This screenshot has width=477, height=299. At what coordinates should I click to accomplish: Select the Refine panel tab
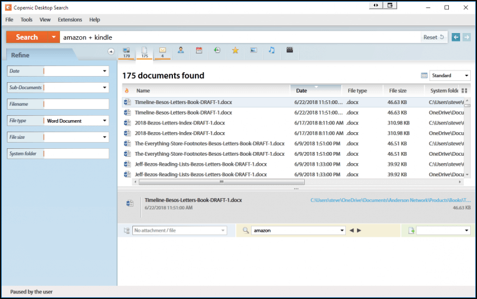(39, 55)
